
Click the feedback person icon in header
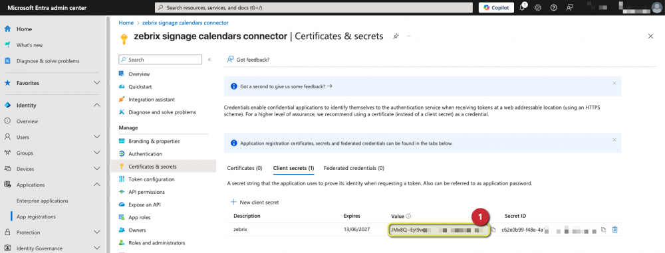tap(570, 7)
